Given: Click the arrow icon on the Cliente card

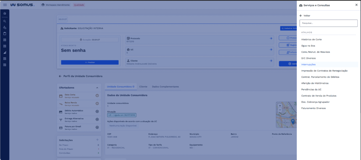Looking at the screenshot, I should [271, 61].
